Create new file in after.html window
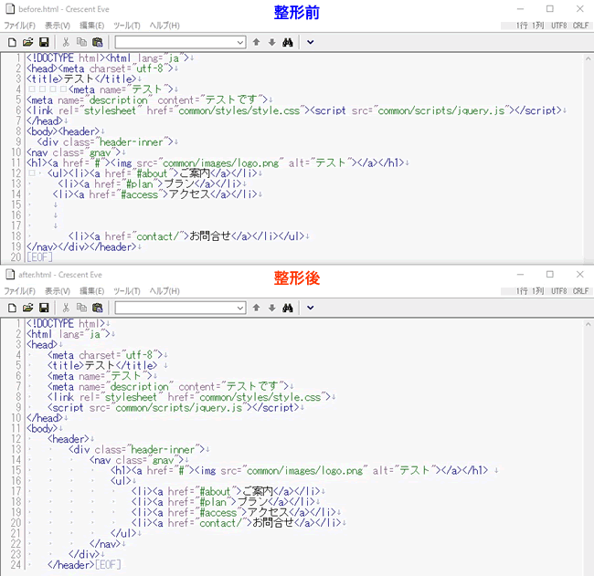 tap(12, 308)
